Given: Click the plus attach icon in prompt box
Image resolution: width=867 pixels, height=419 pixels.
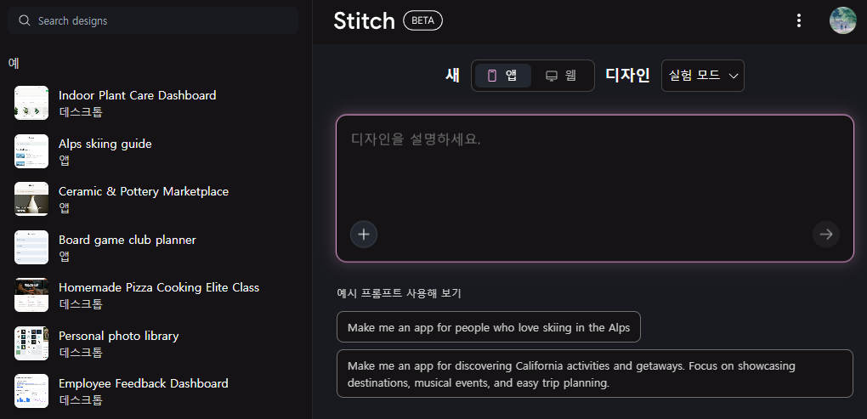Looking at the screenshot, I should pos(364,234).
